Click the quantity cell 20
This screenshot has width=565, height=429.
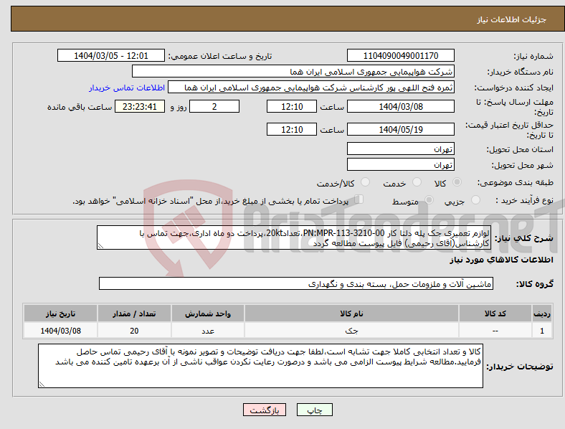[x=134, y=331]
